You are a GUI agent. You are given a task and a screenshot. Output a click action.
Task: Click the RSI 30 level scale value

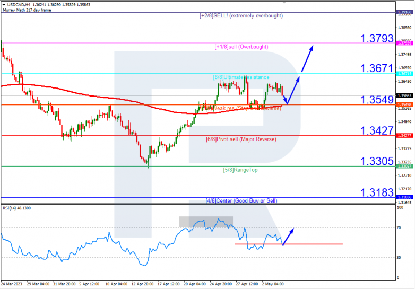399,257
